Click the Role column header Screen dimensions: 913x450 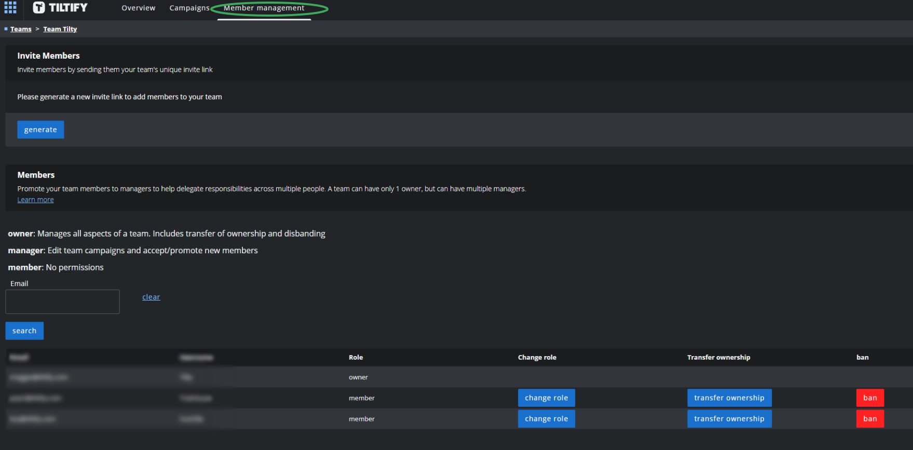click(x=356, y=357)
